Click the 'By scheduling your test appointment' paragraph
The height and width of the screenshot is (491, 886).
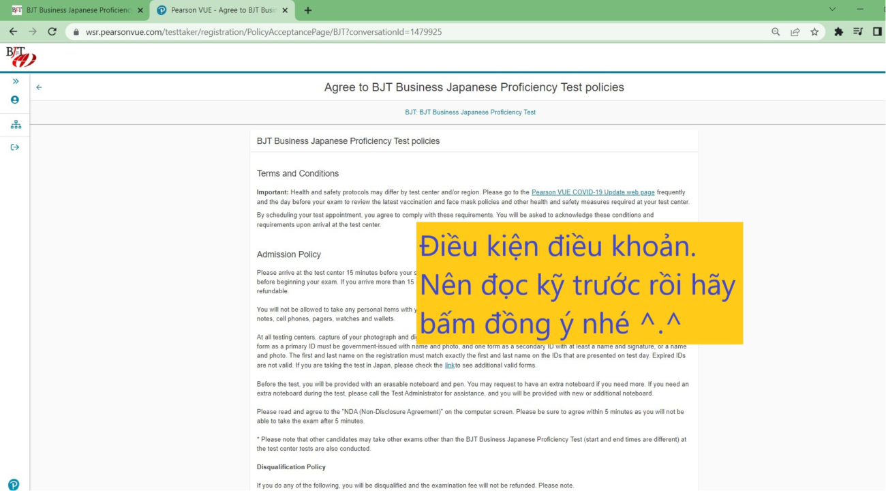click(x=455, y=220)
